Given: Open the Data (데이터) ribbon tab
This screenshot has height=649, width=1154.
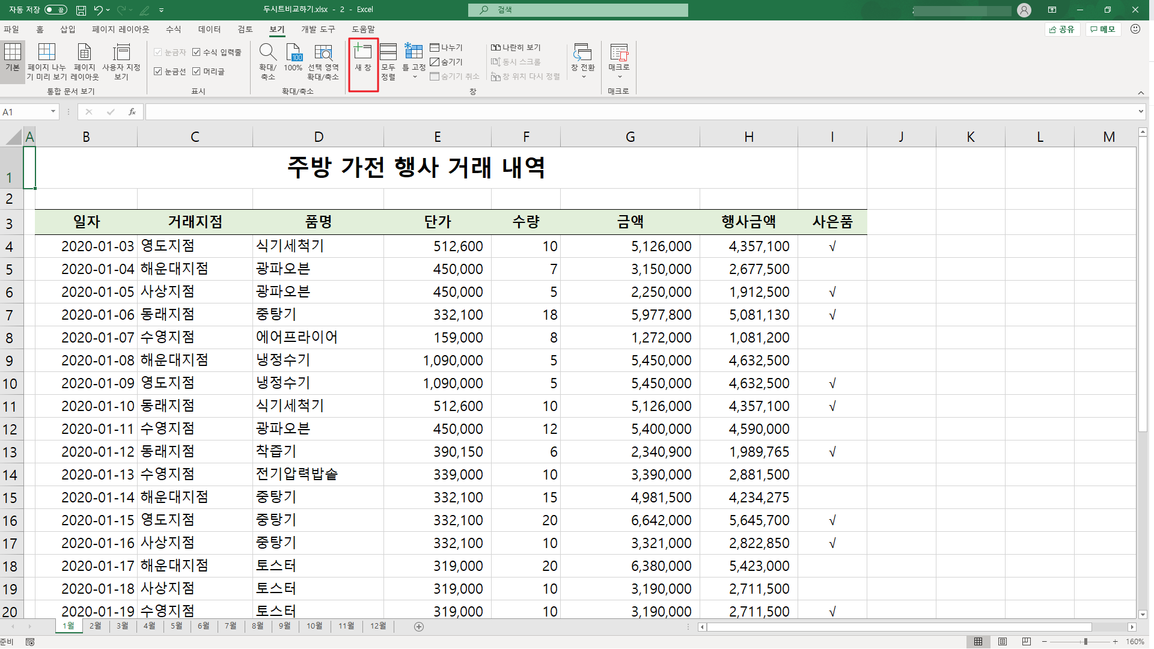Looking at the screenshot, I should (209, 29).
